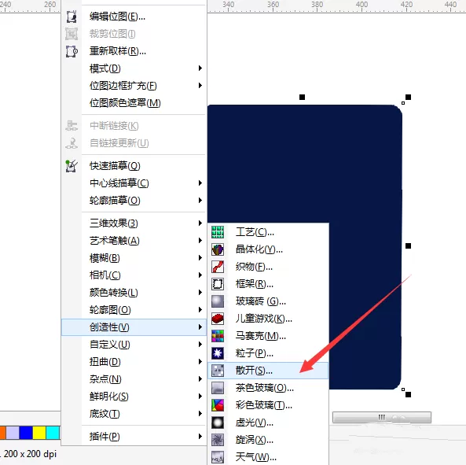
Task: Click the 织物 fabric effect icon
Action: (218, 267)
